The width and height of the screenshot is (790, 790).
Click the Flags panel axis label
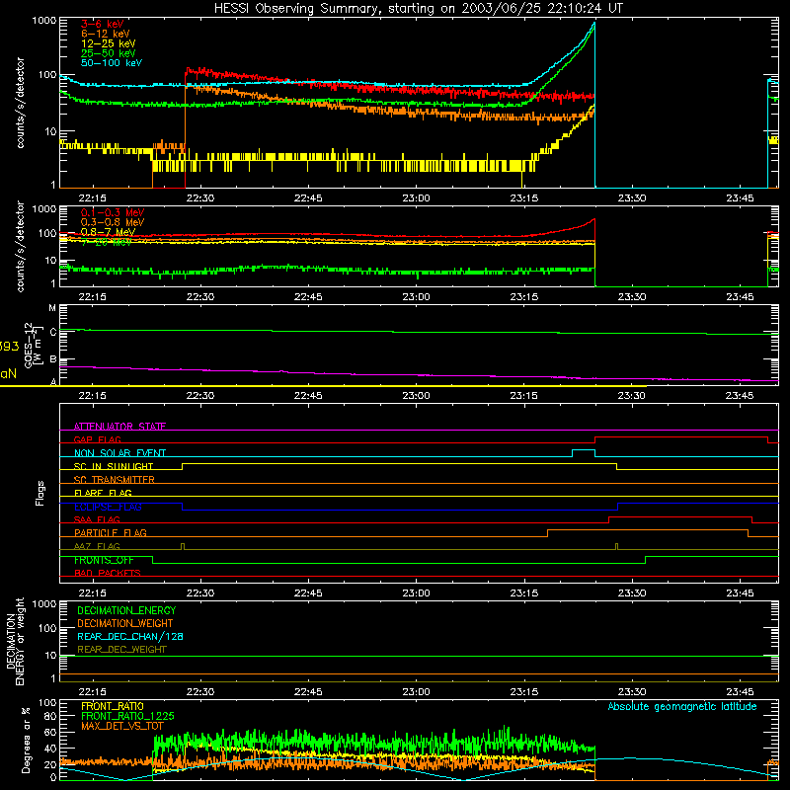click(x=40, y=493)
